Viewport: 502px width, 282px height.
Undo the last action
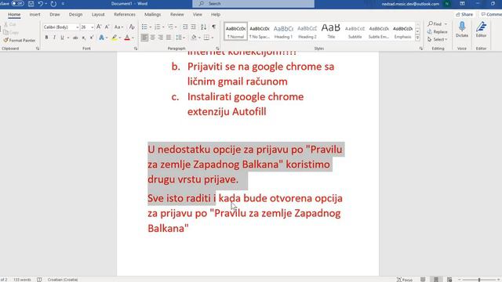tap(41, 4)
